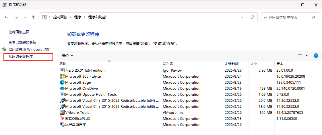
Task: Go up one level with up arrow
Action: [34, 17]
